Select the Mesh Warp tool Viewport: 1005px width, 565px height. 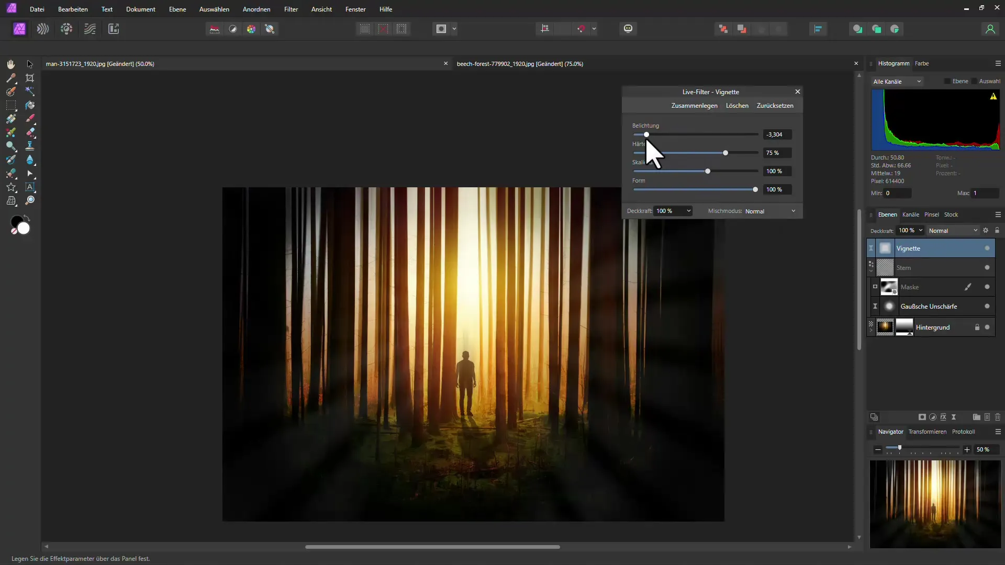(10, 200)
